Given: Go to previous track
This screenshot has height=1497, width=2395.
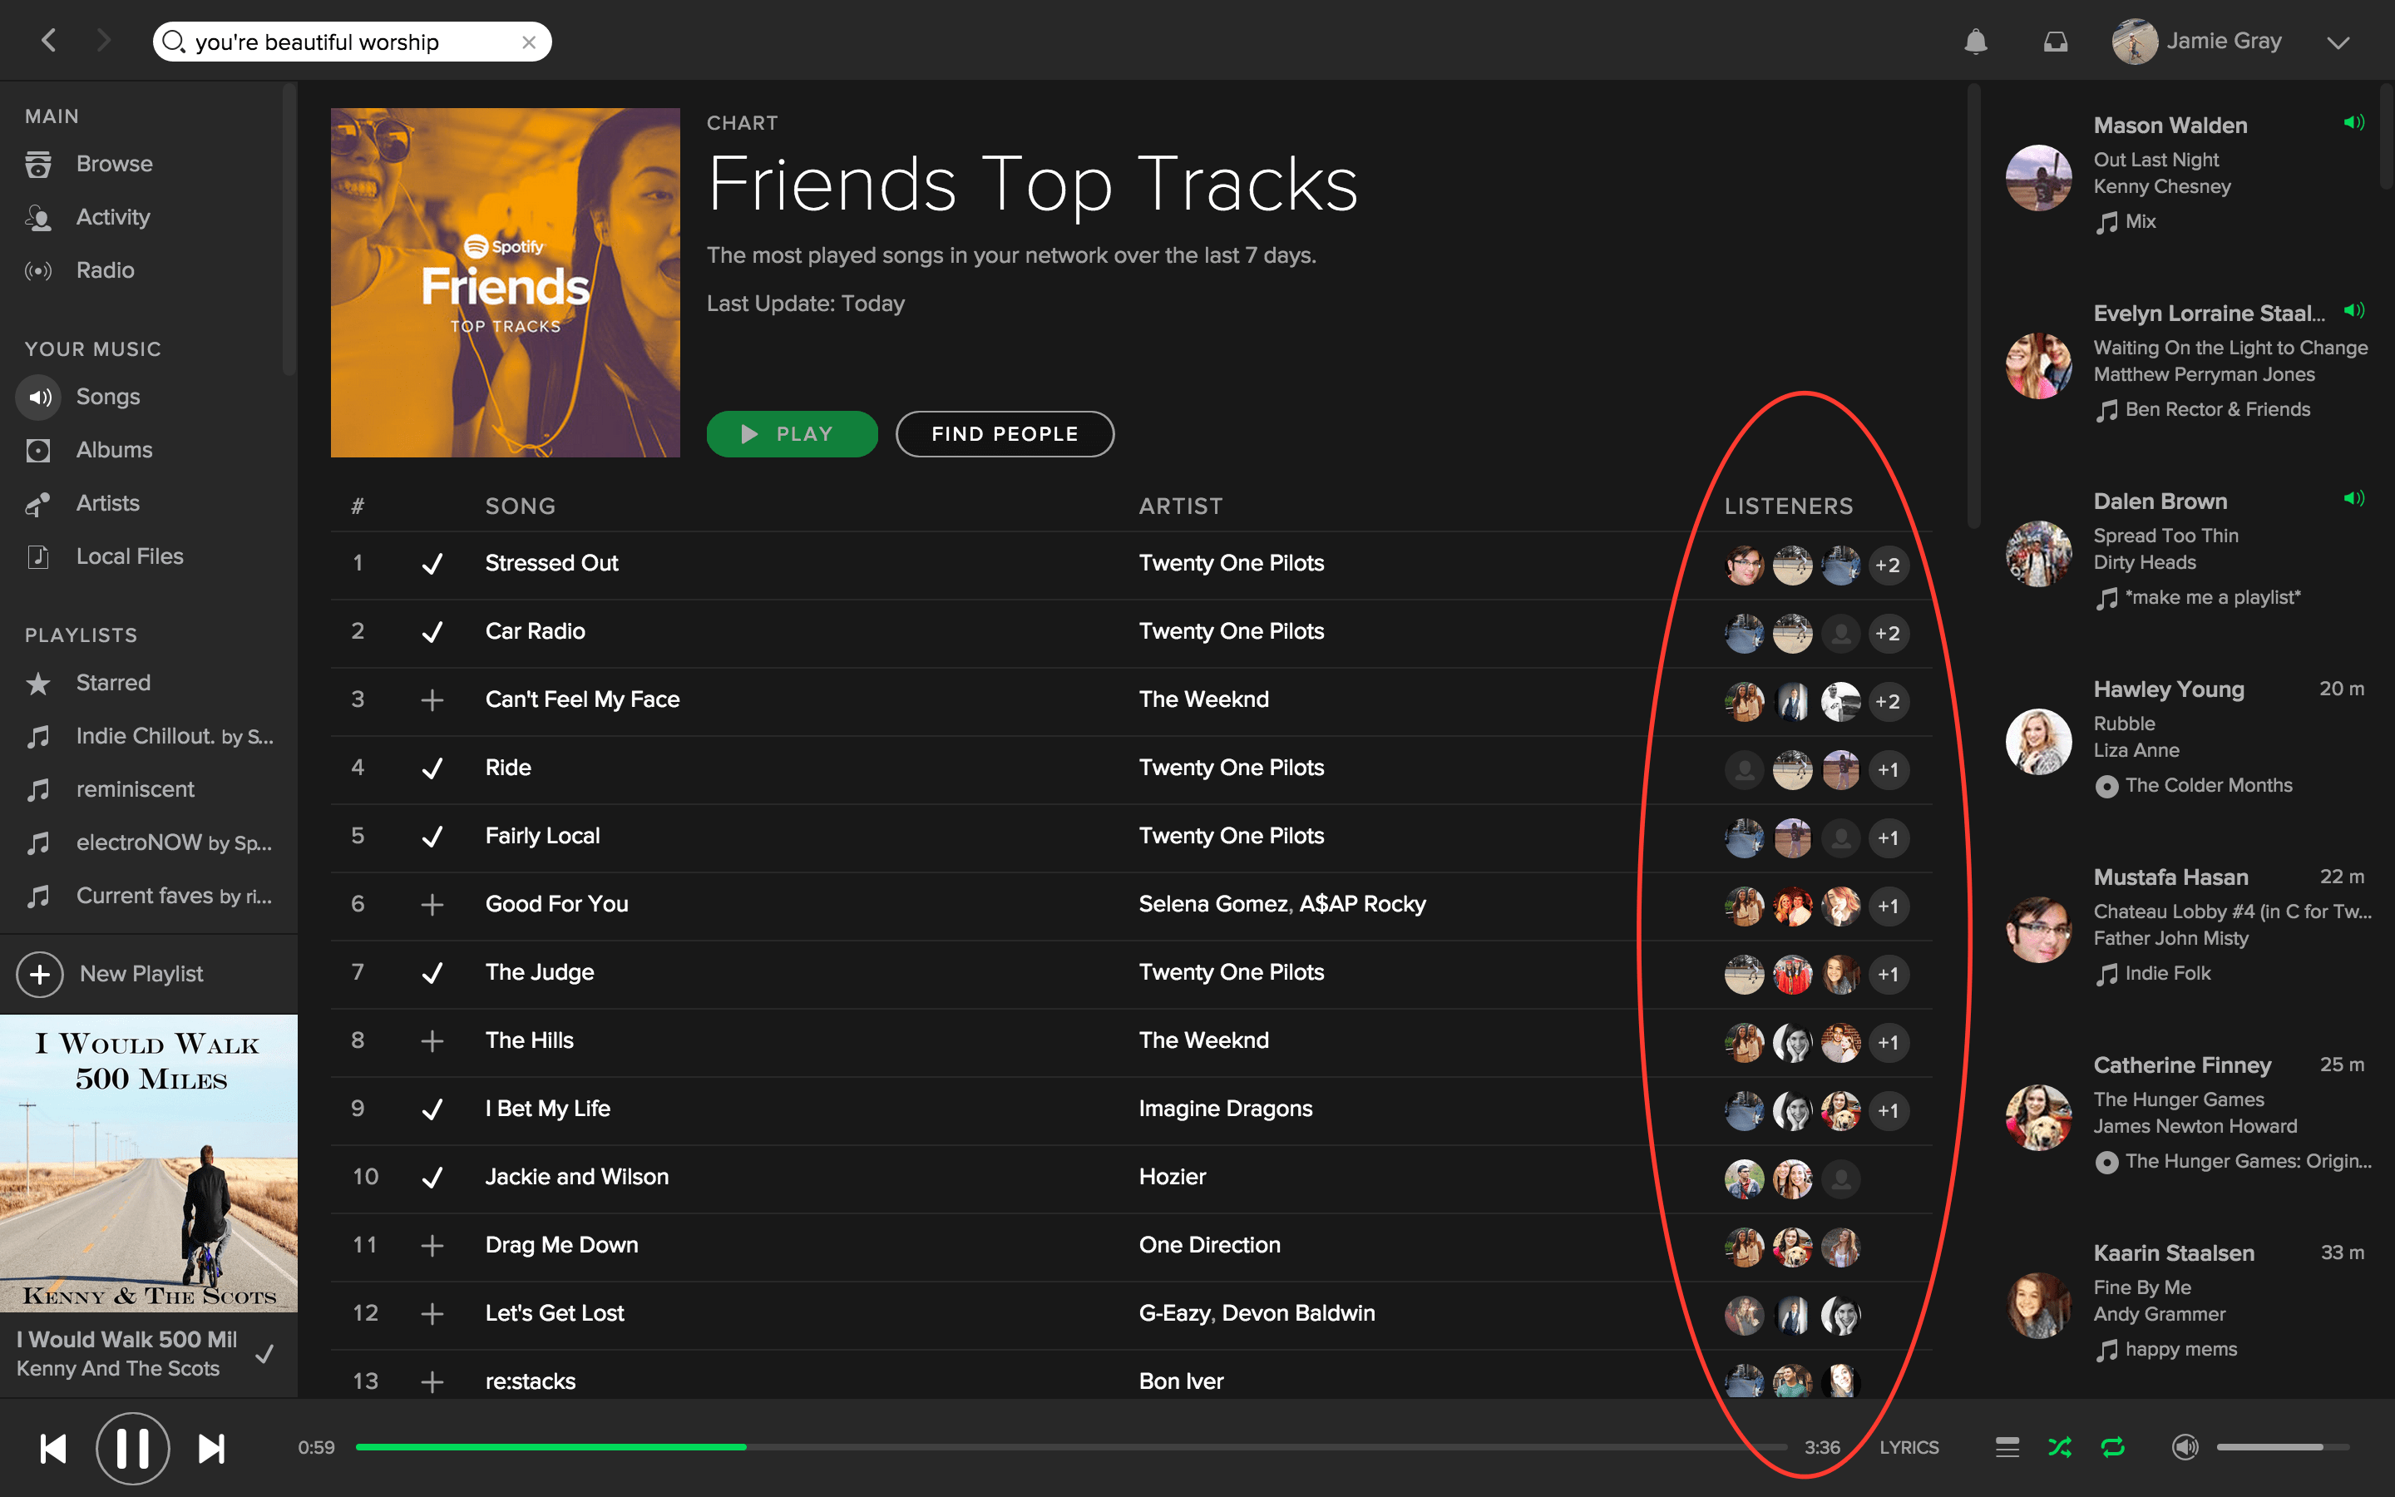Looking at the screenshot, I should click(52, 1449).
